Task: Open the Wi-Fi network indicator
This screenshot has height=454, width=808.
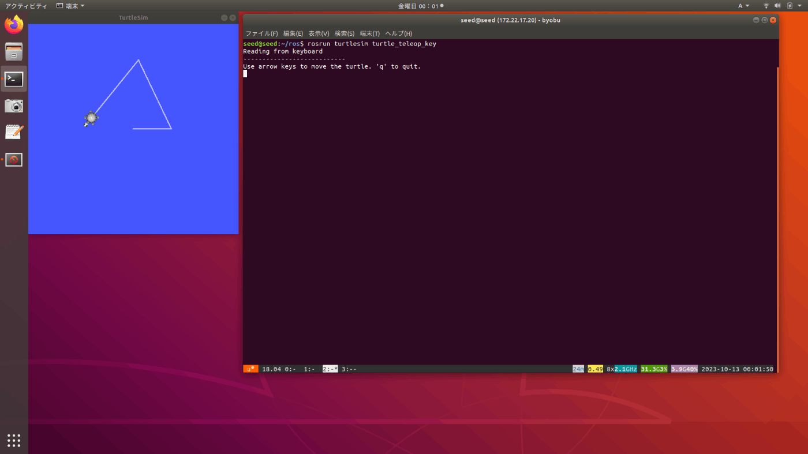Action: (x=766, y=6)
